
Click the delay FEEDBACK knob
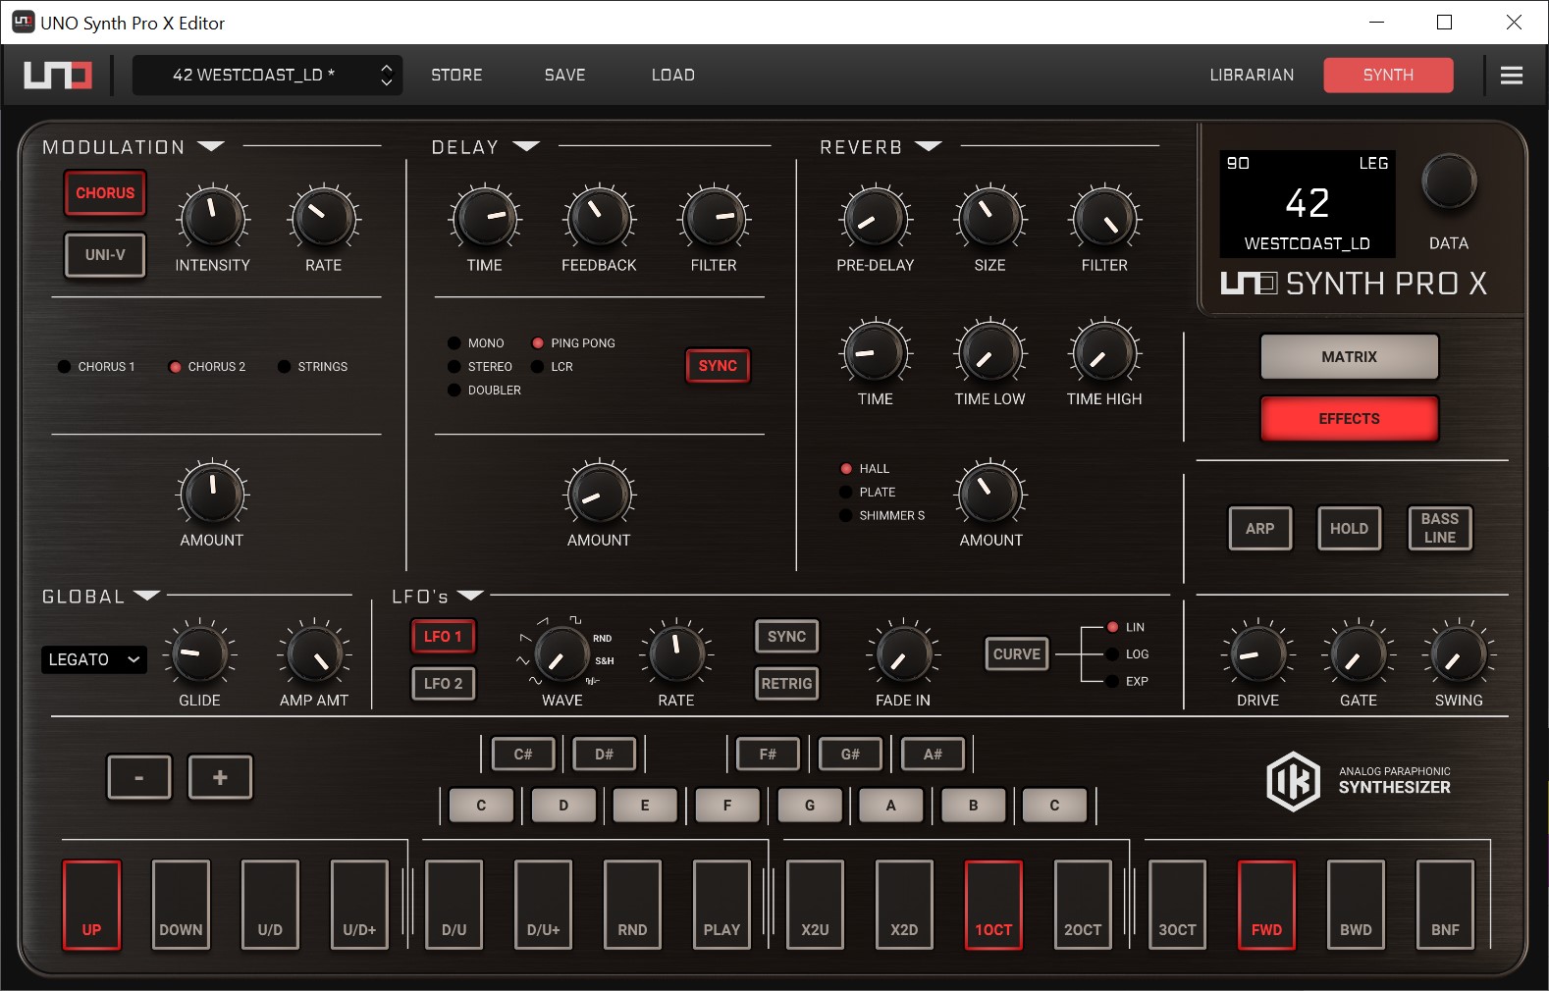(x=599, y=218)
